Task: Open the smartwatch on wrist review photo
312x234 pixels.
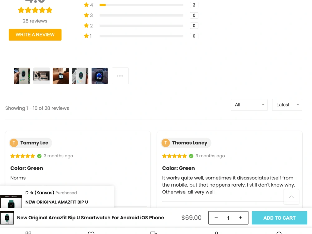Action: coord(61,76)
